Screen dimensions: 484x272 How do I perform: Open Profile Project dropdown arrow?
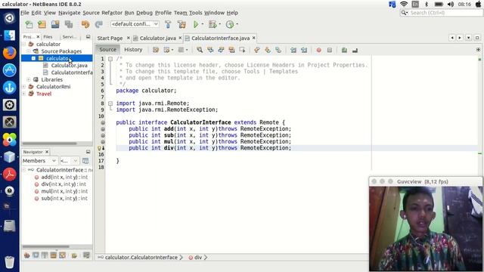point(237,24)
